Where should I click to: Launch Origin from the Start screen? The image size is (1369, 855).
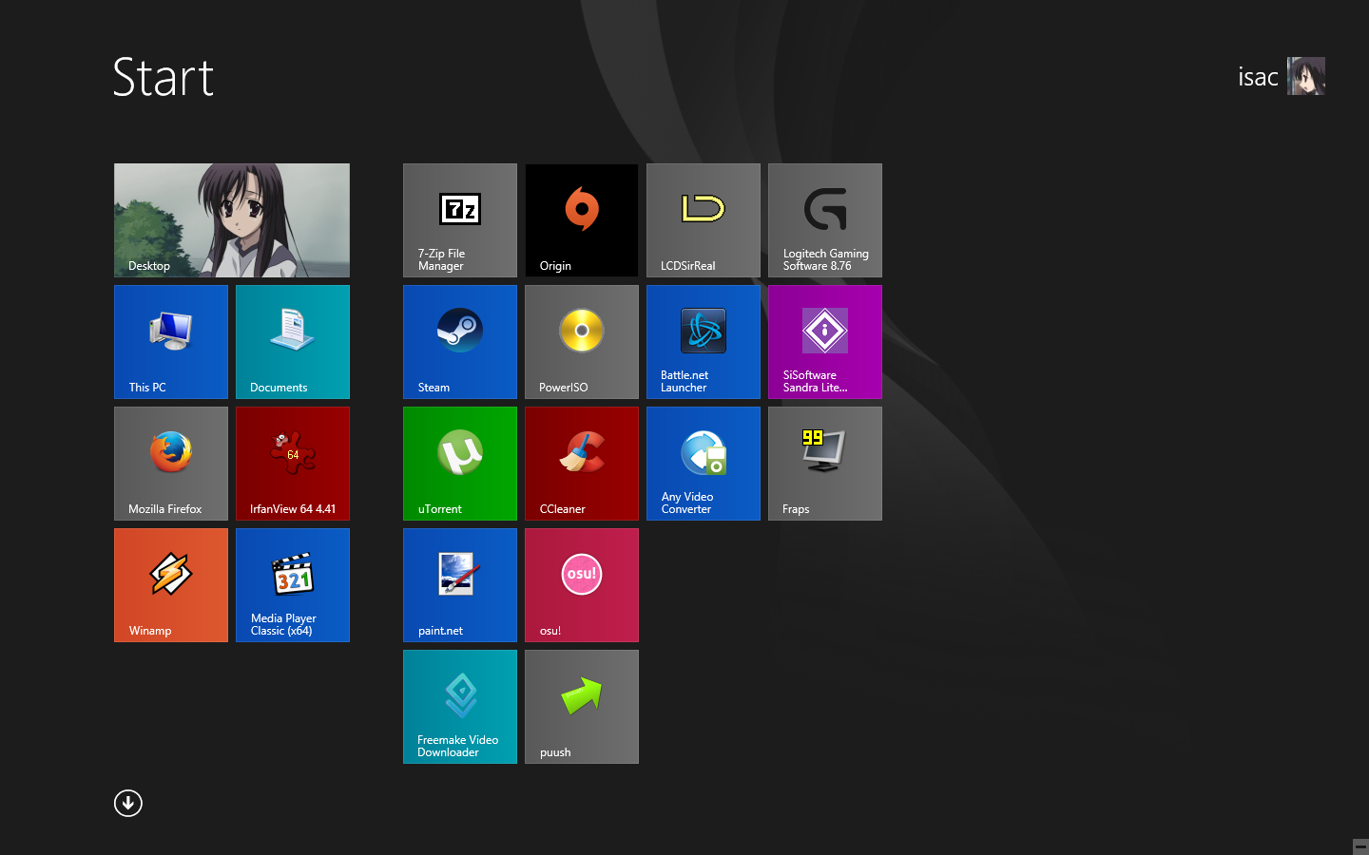pos(582,220)
